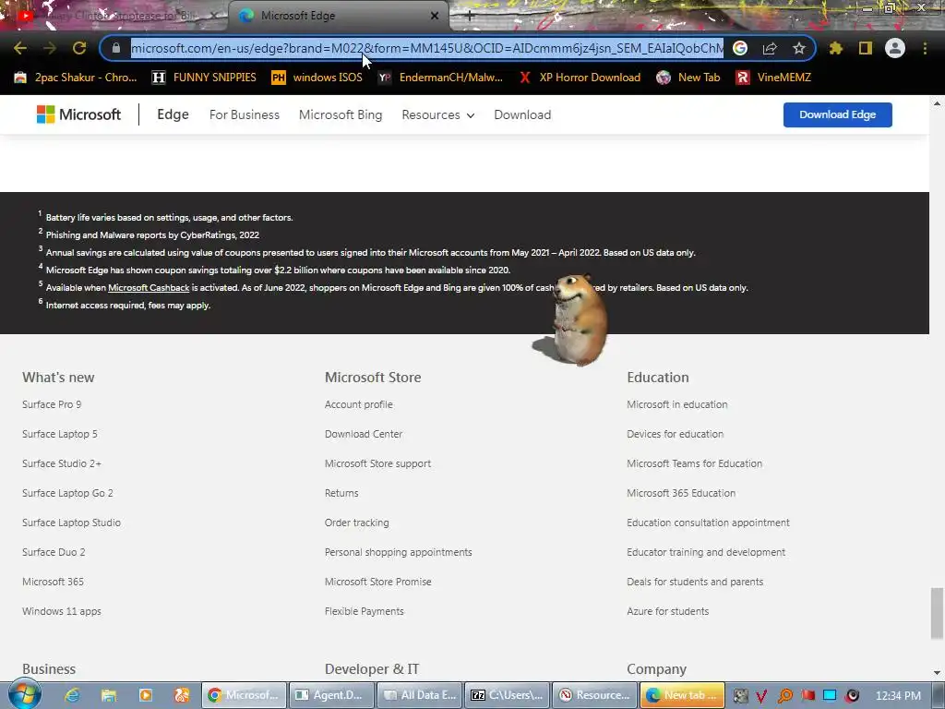Open the Windows 11 apps link
945x709 pixels.
(x=62, y=611)
